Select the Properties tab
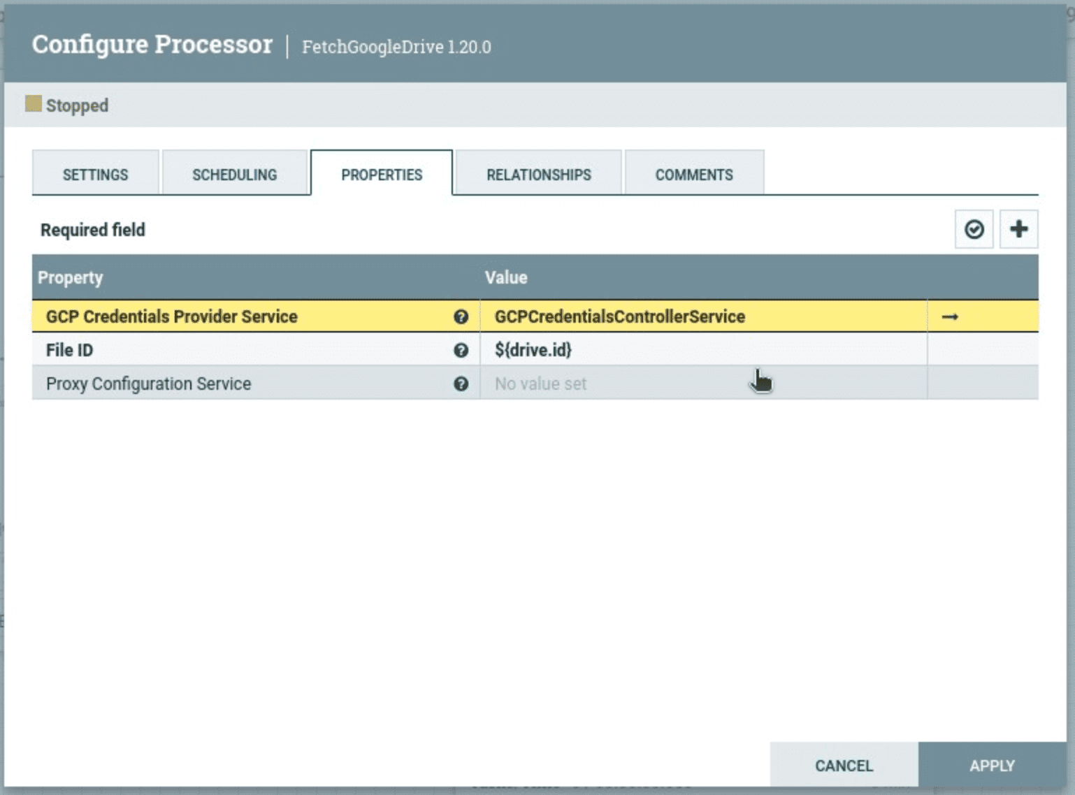Screen dimensions: 1075x795 coord(382,174)
